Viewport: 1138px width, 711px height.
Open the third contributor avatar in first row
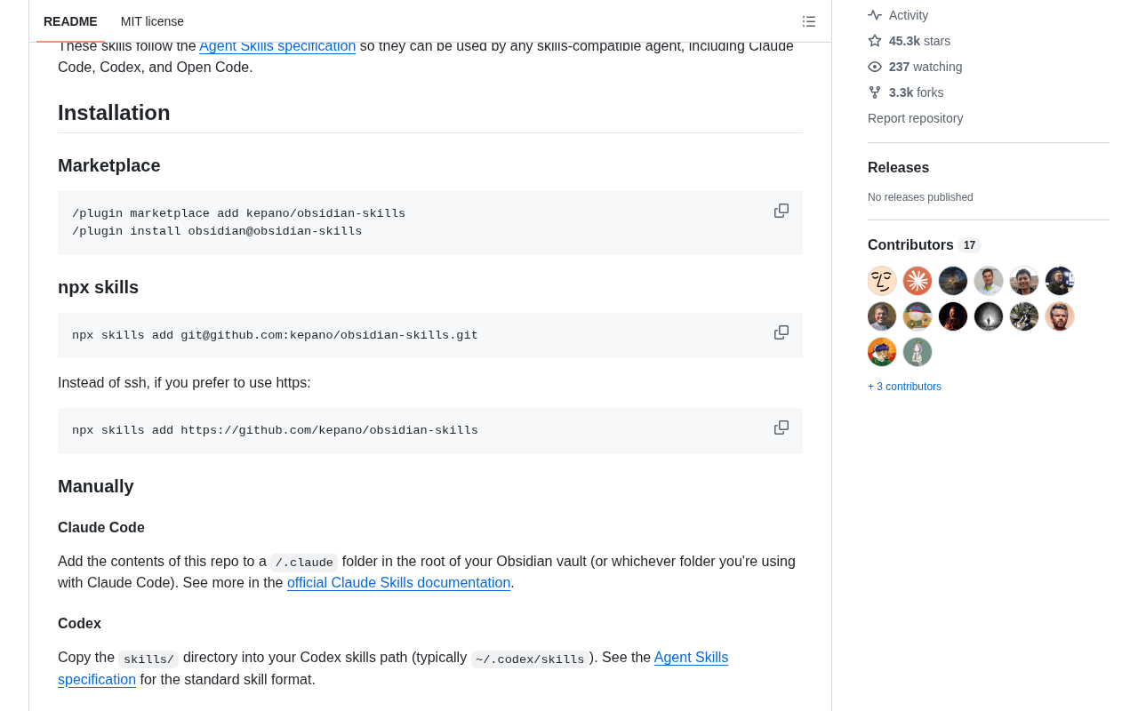pos(953,281)
